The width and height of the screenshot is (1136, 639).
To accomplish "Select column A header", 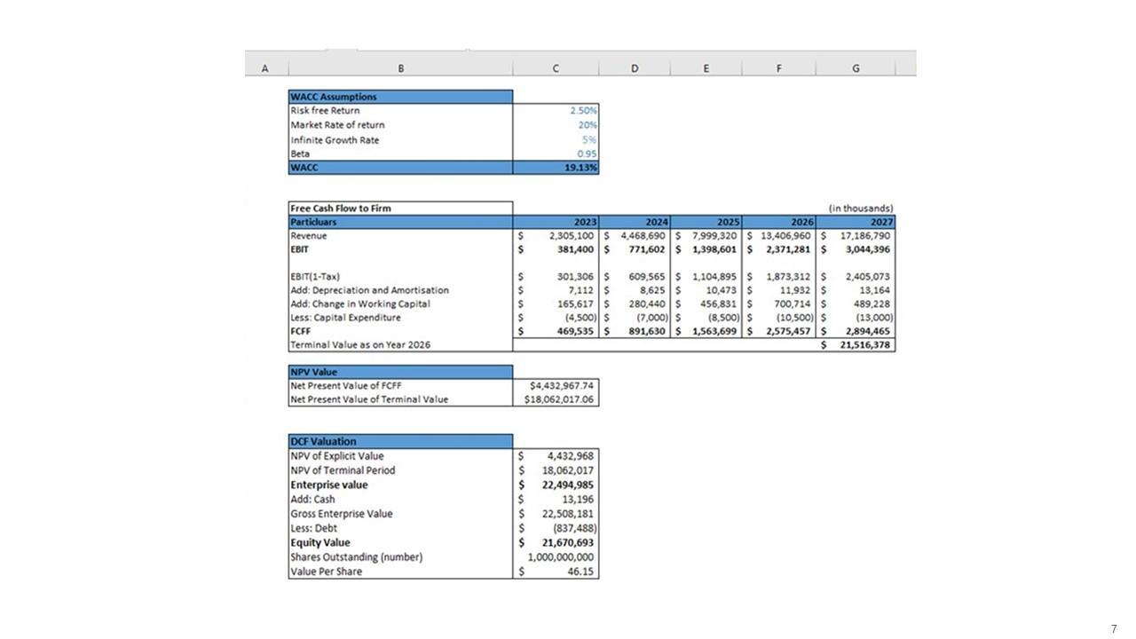I will [x=265, y=68].
